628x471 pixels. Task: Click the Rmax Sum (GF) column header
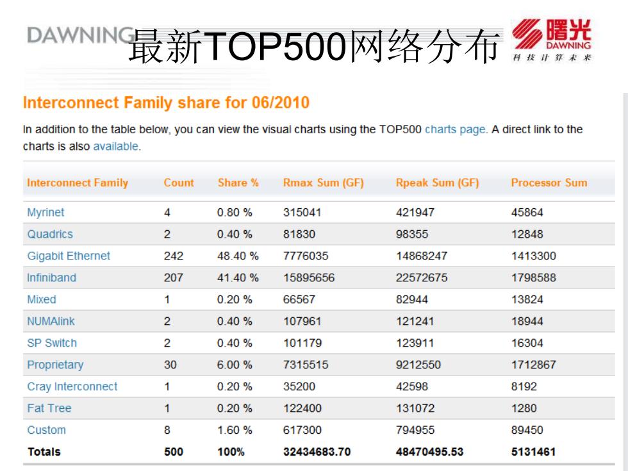tap(323, 183)
